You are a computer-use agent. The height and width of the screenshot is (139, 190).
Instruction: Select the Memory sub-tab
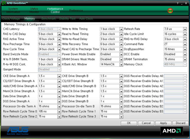(x=30, y=19)
